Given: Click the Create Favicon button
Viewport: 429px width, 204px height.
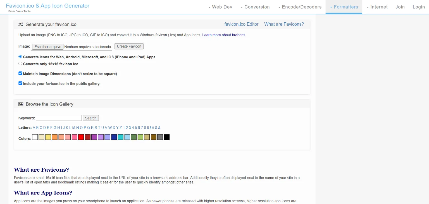Looking at the screenshot, I should point(129,46).
